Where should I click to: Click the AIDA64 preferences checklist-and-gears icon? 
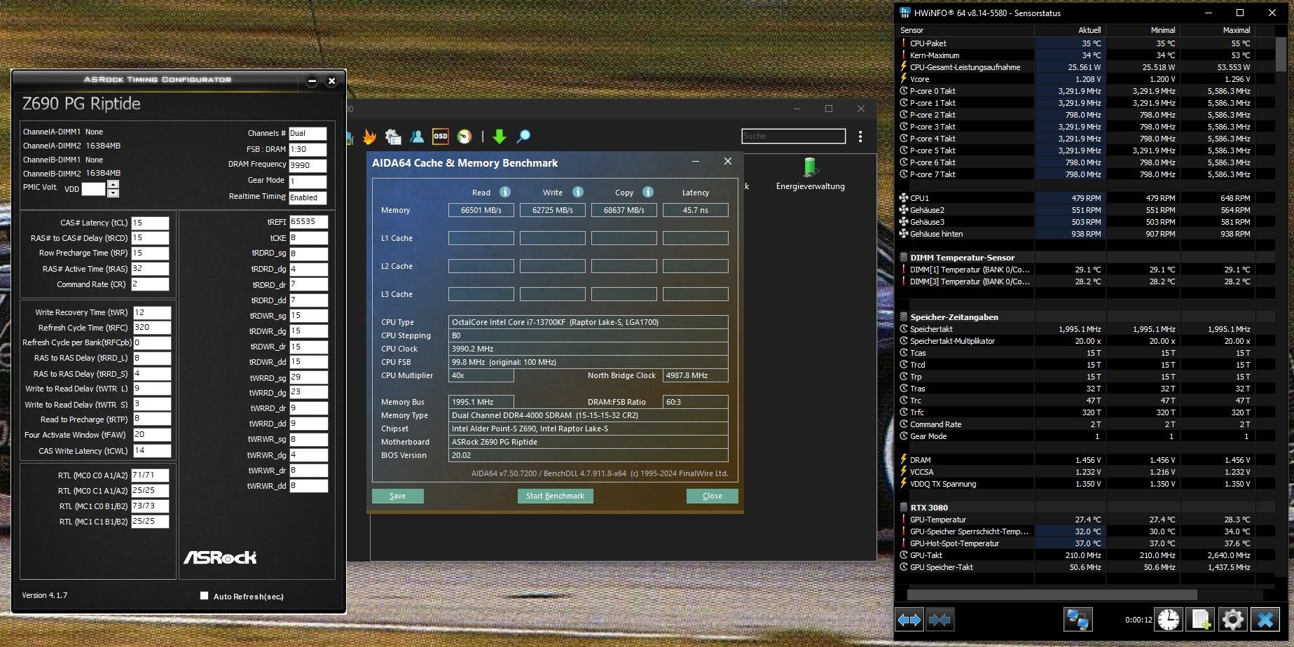point(393,137)
